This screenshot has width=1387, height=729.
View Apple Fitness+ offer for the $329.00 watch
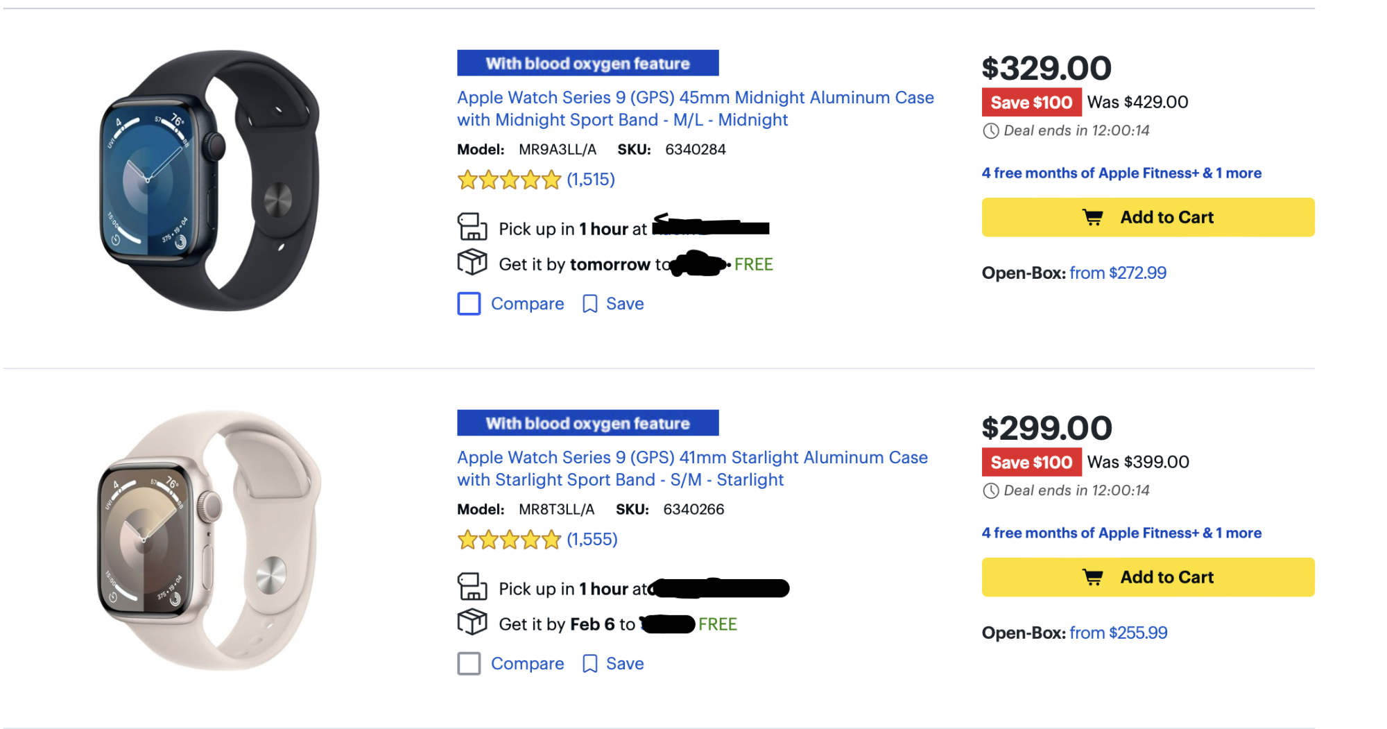(1121, 173)
